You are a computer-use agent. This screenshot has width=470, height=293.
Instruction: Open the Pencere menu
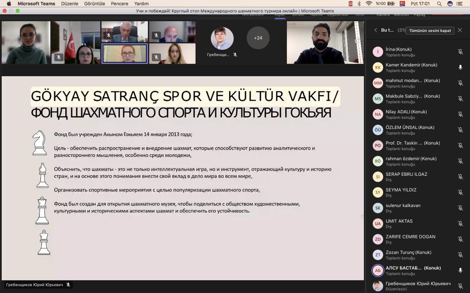click(x=119, y=4)
